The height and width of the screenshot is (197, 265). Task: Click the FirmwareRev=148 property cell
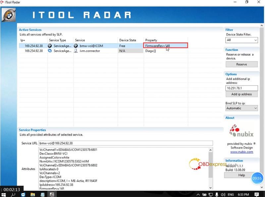[x=165, y=46]
